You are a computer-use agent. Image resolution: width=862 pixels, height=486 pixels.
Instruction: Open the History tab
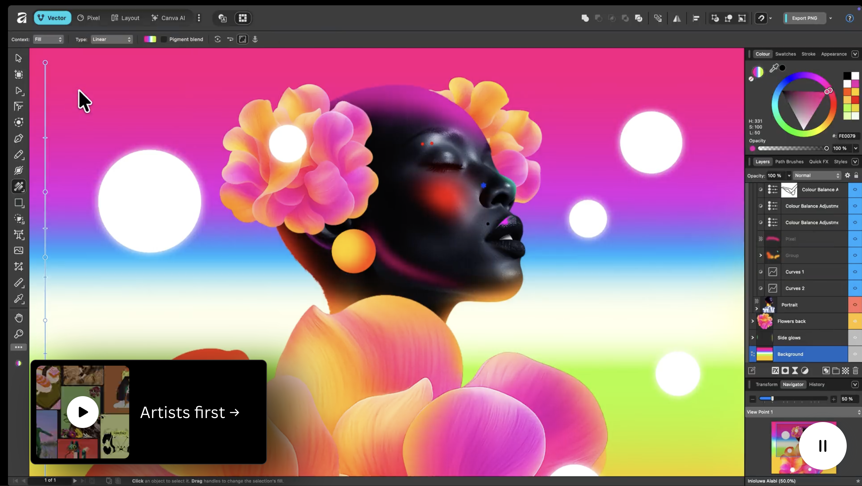click(817, 384)
